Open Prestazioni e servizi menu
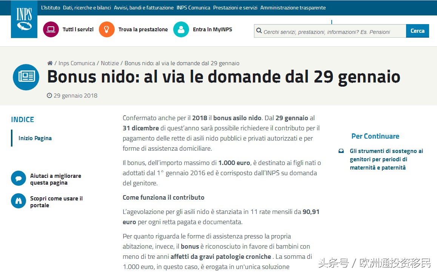 235,8
